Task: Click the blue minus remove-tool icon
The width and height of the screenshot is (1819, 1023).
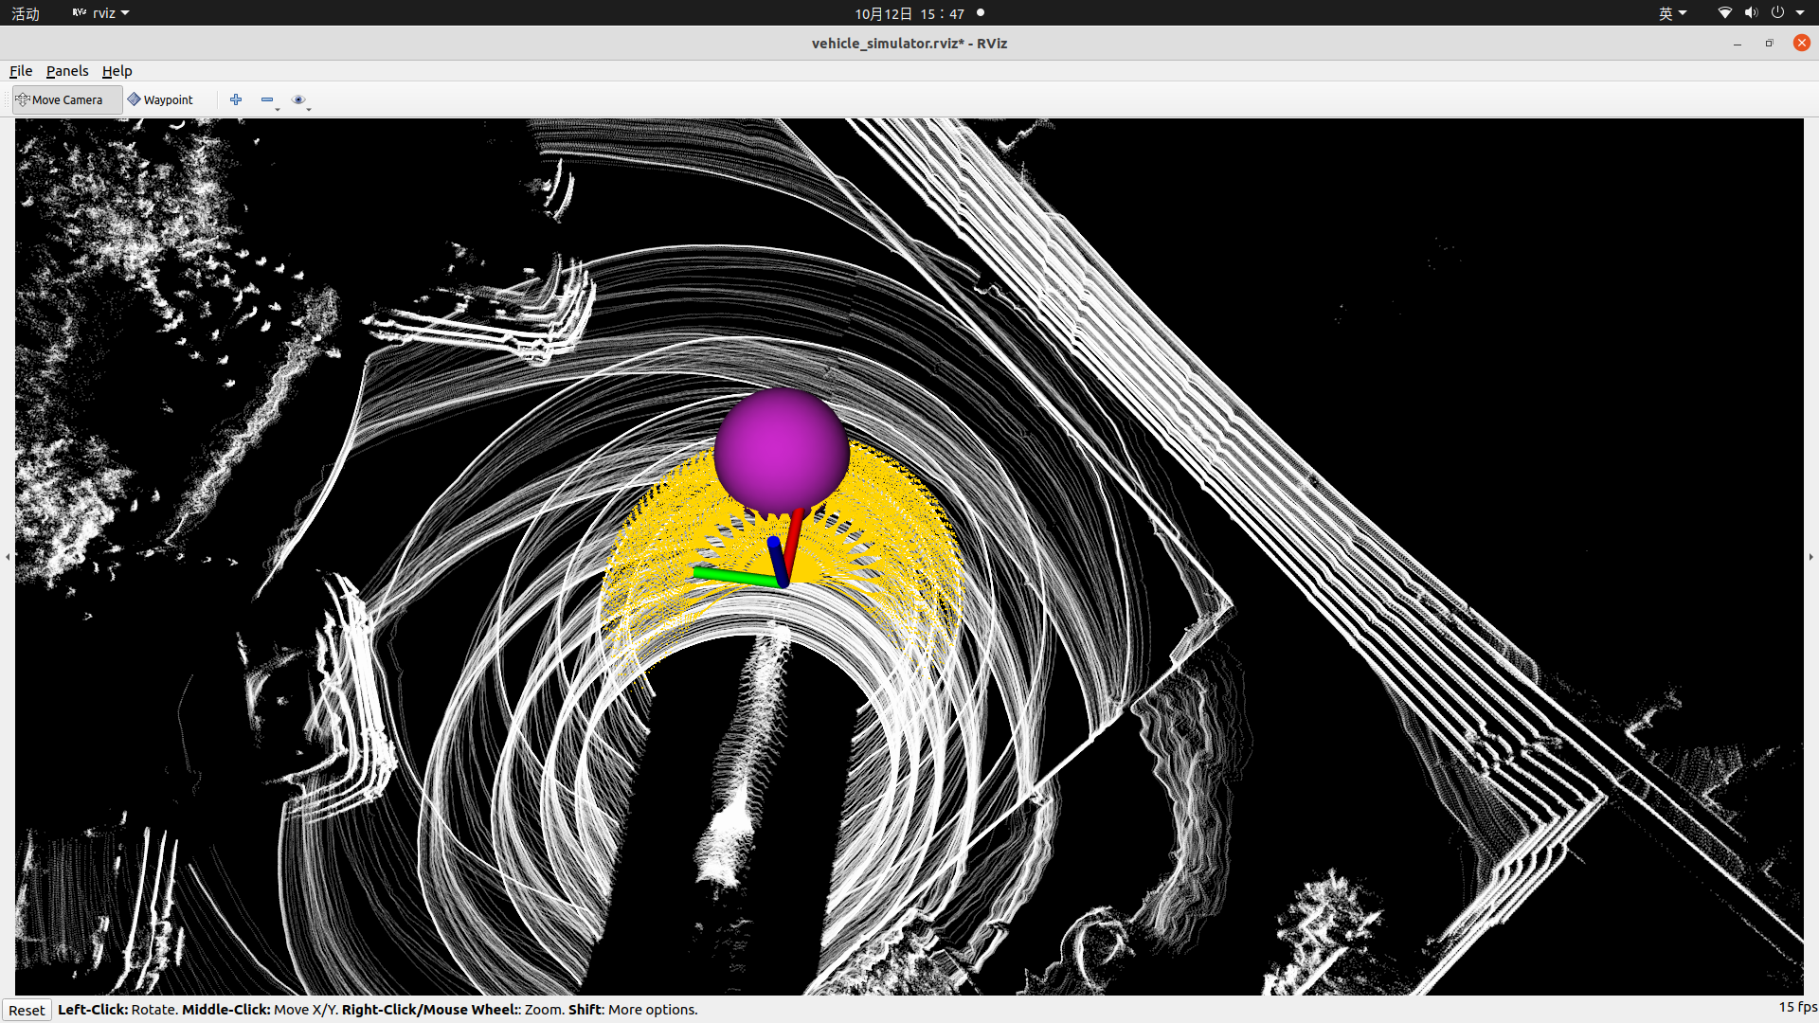Action: (x=267, y=99)
